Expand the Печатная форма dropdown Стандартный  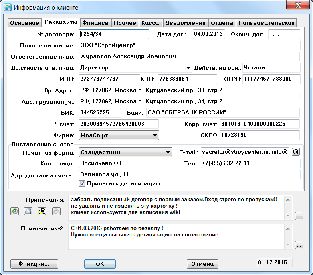point(125,152)
